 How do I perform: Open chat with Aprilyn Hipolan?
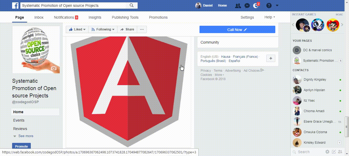click(317, 90)
